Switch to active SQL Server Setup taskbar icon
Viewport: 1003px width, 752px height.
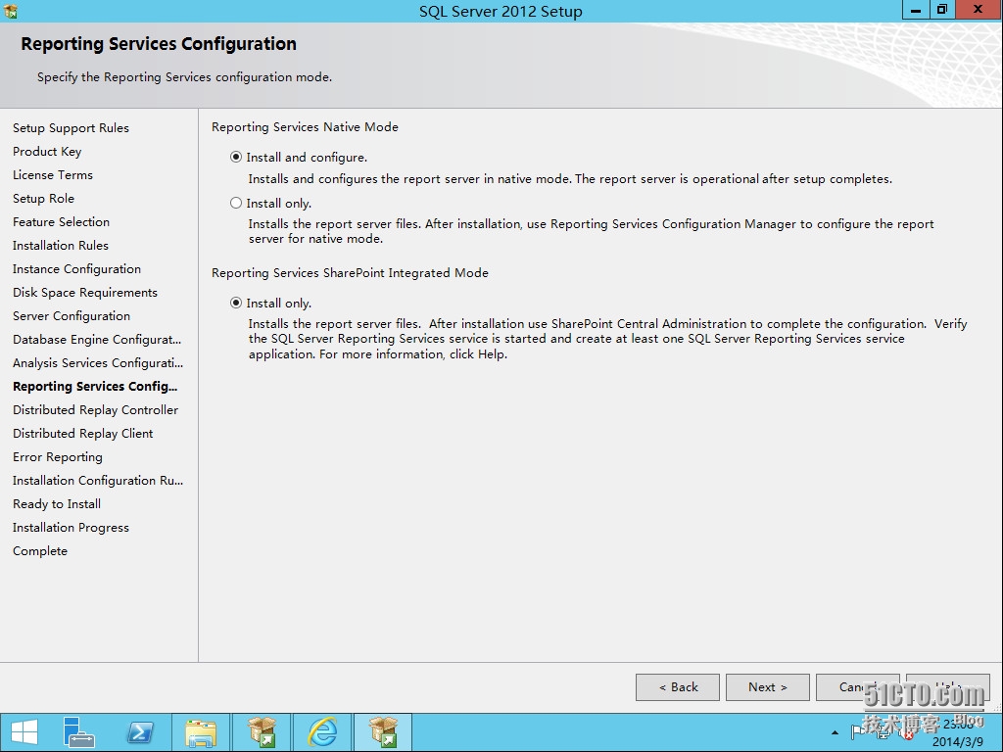point(383,732)
